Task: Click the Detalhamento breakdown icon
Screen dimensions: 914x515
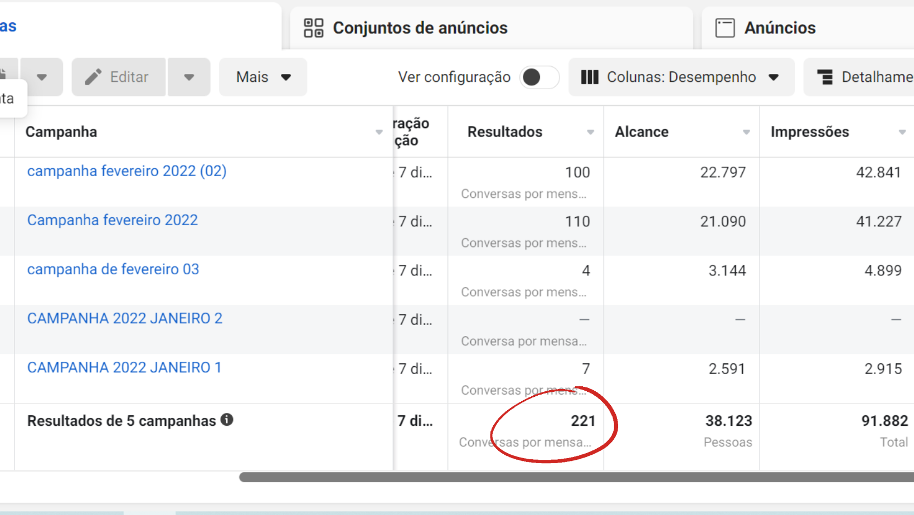Action: (824, 77)
